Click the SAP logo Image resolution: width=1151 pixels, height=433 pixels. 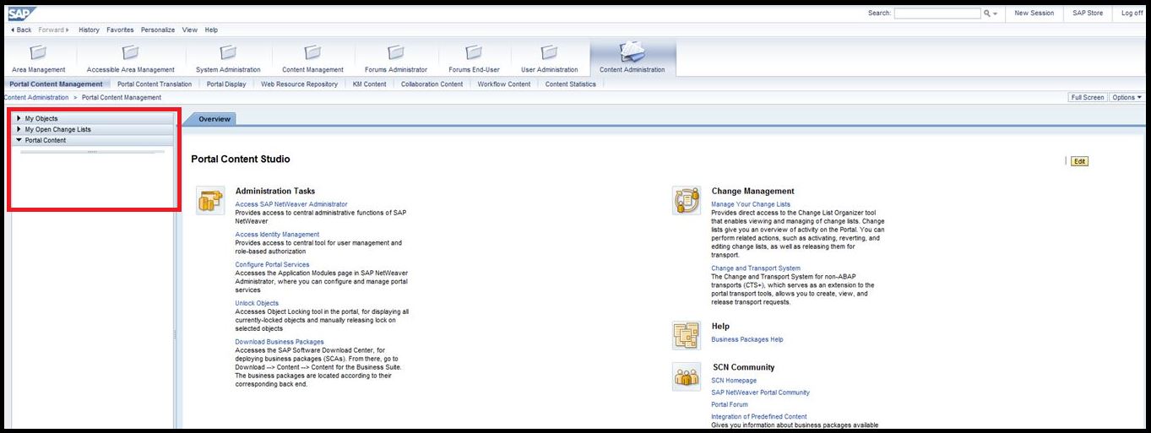[22, 13]
